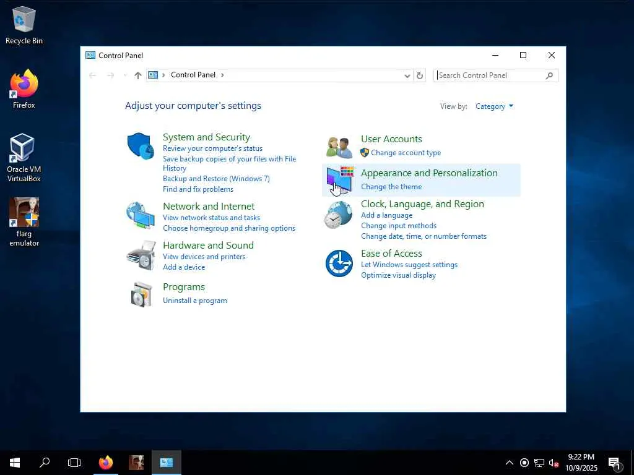Click Change input methods
Screen dimensions: 634x475
(x=399, y=226)
